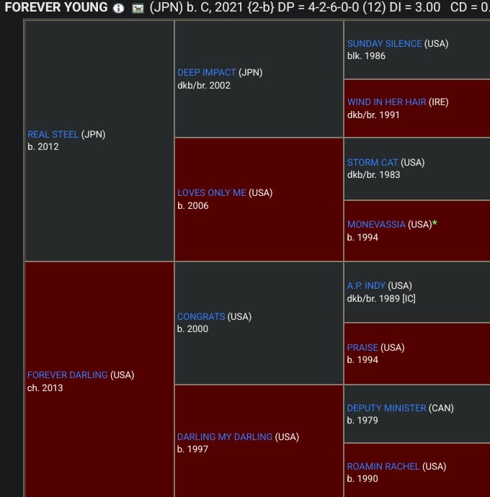The height and width of the screenshot is (497, 490).
Task: Open the Darling My Darling link
Action: (x=225, y=437)
